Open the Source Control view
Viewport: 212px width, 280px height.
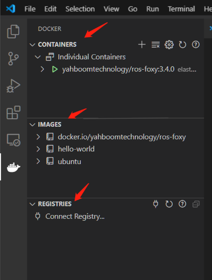click(13, 58)
